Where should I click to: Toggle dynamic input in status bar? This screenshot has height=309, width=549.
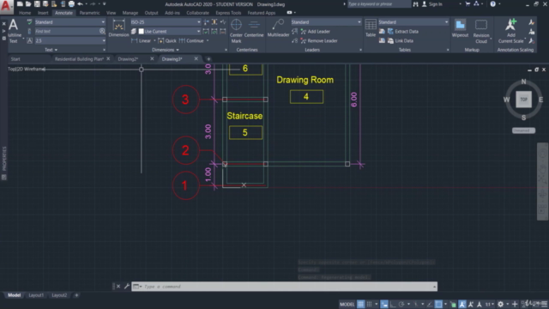coord(384,304)
